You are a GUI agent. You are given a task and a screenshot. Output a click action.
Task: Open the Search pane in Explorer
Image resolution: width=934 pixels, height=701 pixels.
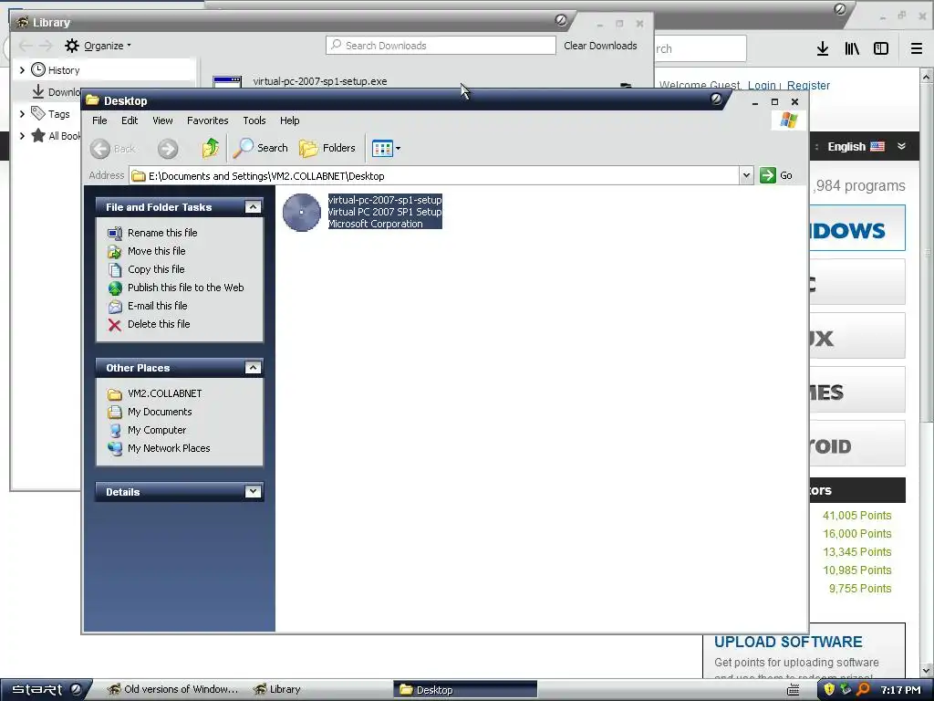[260, 148]
